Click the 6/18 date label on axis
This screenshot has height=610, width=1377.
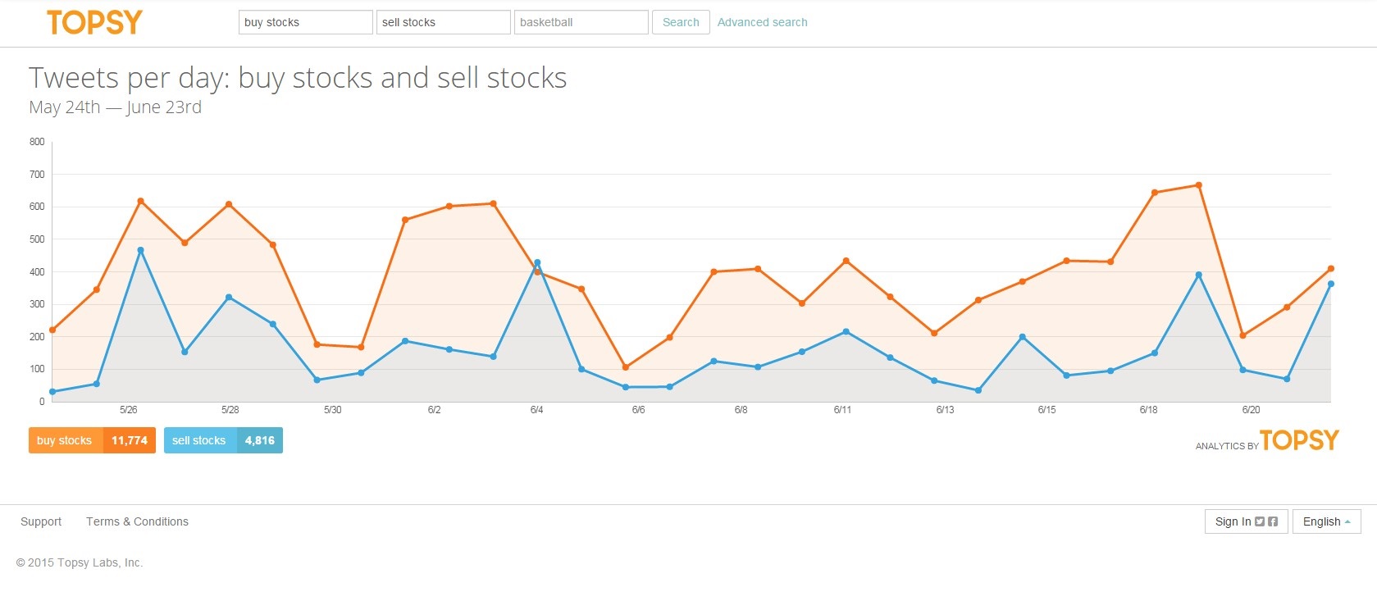(1148, 410)
